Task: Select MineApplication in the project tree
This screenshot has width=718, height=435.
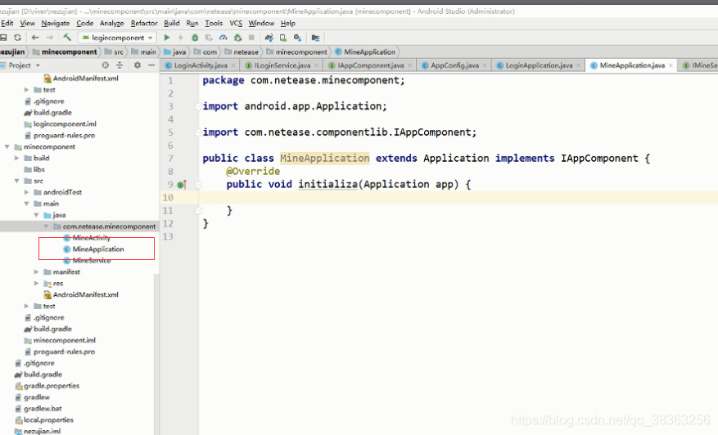Action: pyautogui.click(x=98, y=249)
